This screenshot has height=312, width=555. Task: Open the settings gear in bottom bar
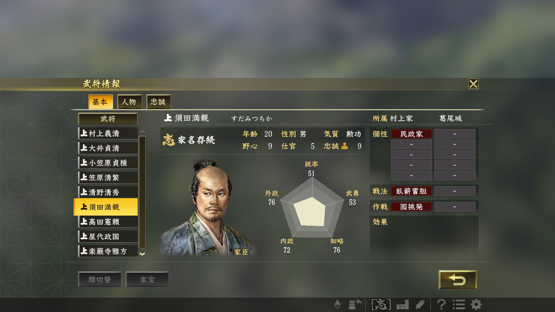[476, 305]
